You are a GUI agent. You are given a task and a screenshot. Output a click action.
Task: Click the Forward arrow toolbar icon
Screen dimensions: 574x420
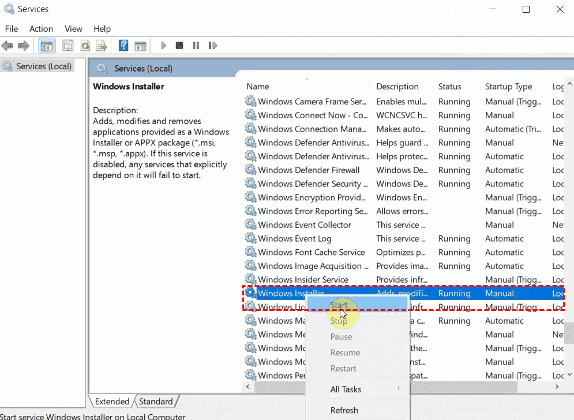pyautogui.click(x=24, y=46)
